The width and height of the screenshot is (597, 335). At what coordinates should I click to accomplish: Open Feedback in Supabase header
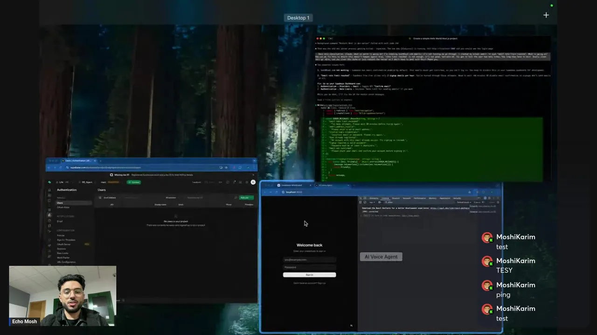coord(196,182)
